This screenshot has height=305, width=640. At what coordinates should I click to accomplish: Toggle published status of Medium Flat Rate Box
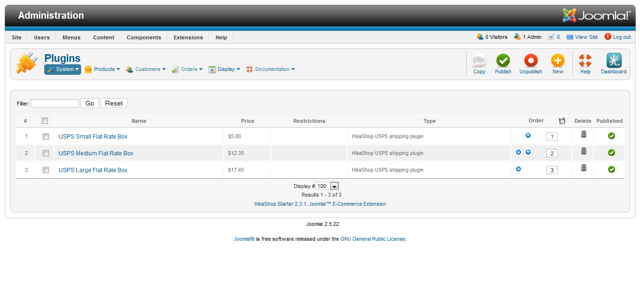coord(611,152)
